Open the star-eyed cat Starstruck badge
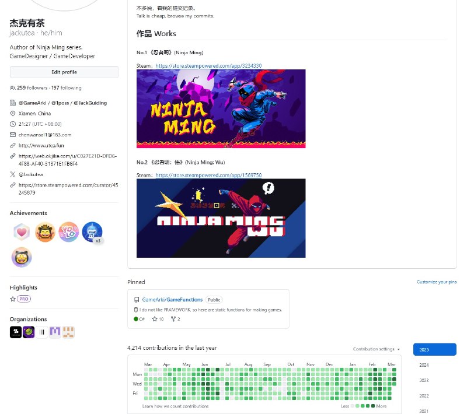The height and width of the screenshot is (414, 467). coord(22,257)
